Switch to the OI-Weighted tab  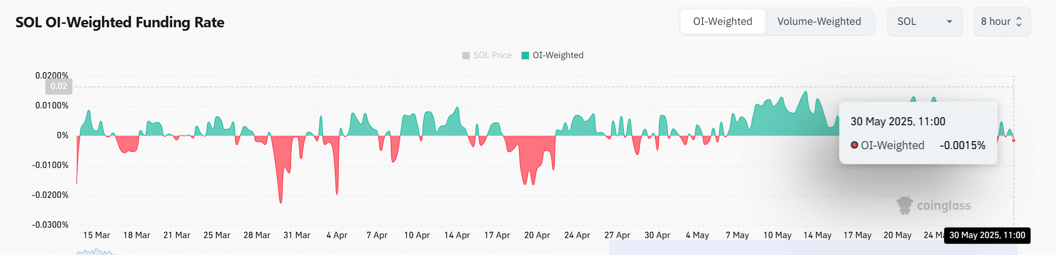click(x=722, y=21)
